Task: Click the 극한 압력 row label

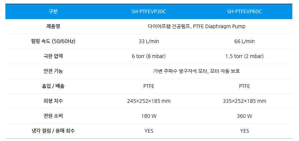Action: pos(53,56)
